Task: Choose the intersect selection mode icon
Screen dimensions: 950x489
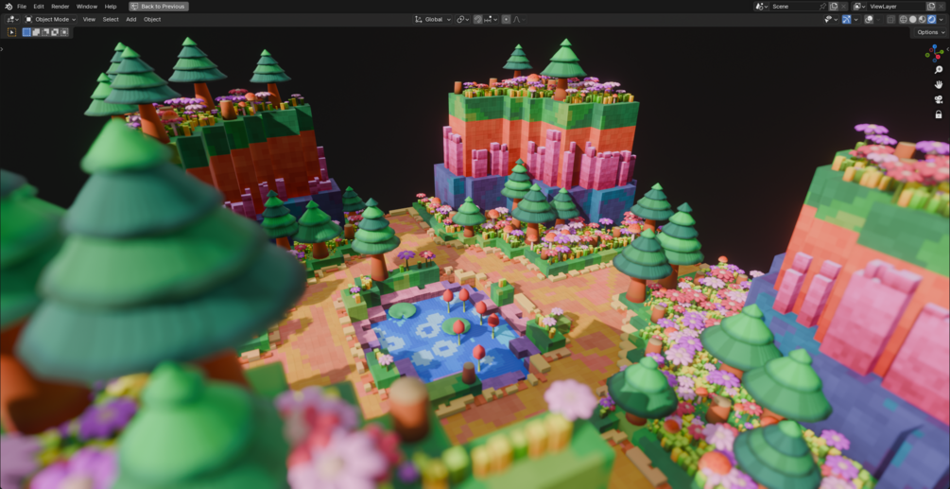Action: (64, 32)
